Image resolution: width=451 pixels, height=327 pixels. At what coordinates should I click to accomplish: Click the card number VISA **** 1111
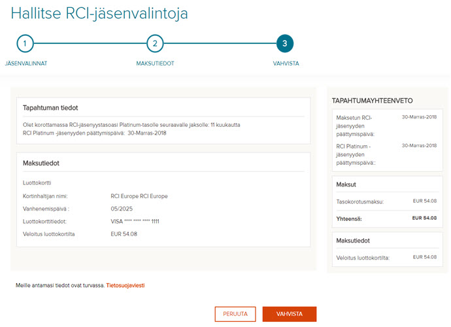tap(135, 222)
